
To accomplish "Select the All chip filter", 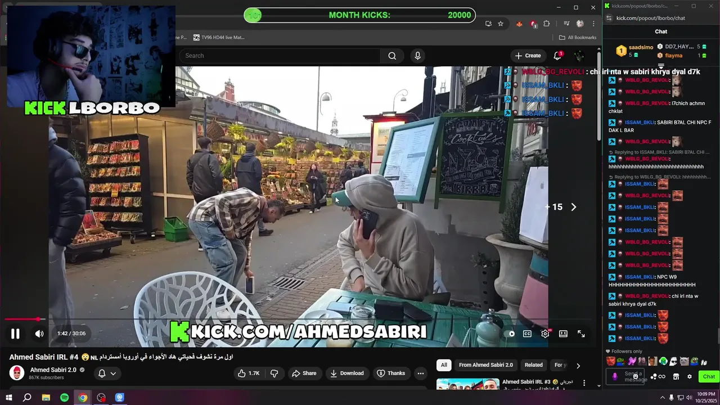I will (x=444, y=365).
